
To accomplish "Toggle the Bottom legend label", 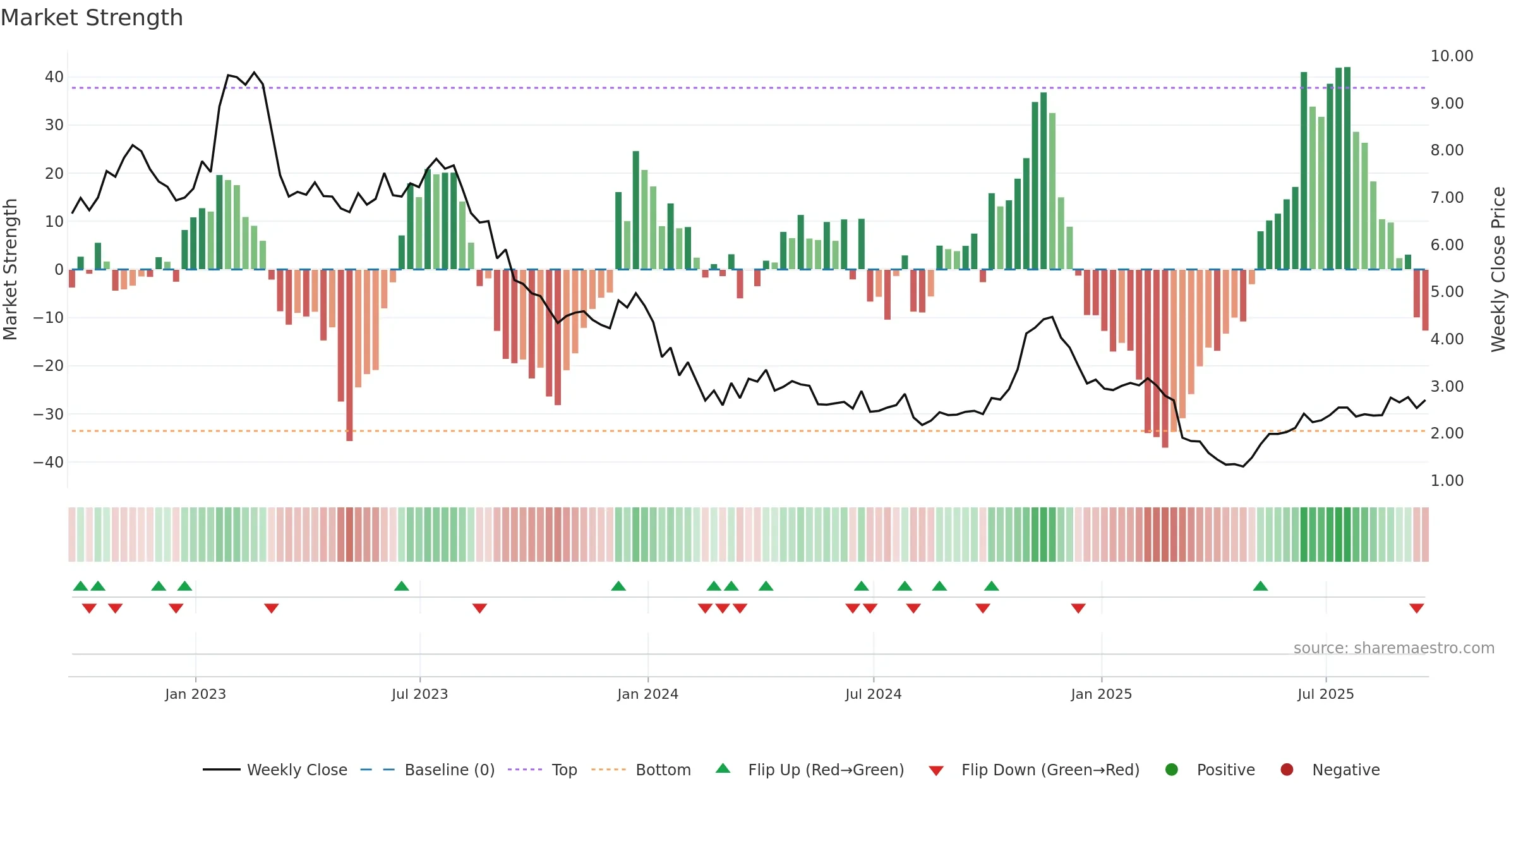I will click(663, 770).
